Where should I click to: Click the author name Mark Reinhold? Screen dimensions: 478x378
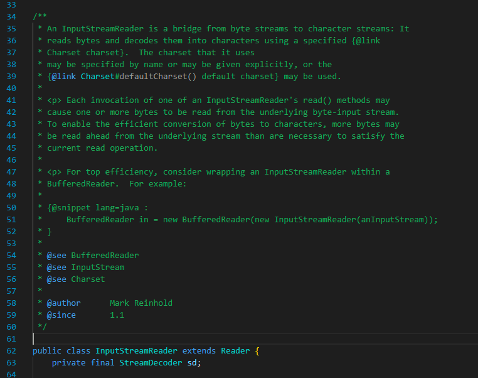pos(141,303)
